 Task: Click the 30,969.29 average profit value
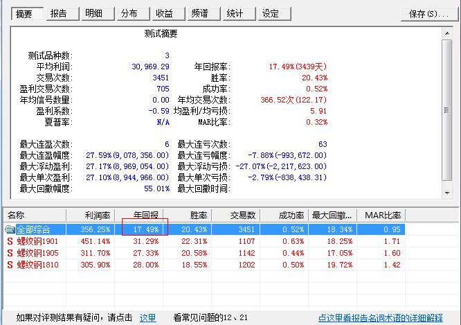150,67
